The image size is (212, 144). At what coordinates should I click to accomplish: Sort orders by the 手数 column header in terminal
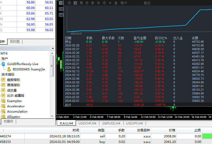click(116, 130)
